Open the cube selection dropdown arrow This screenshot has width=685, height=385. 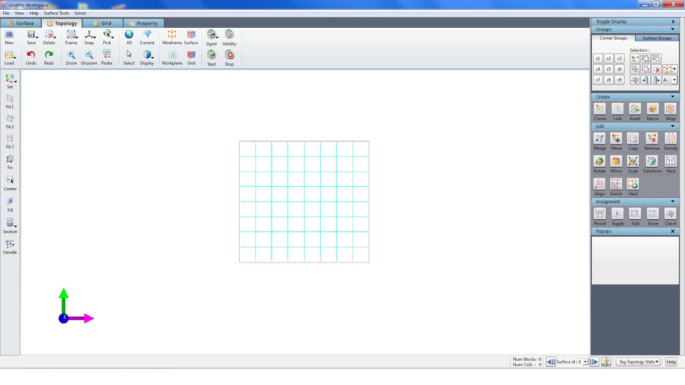[x=674, y=69]
